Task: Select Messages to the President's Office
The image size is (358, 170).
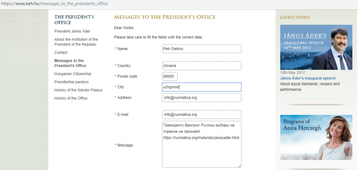Action: 70,63
